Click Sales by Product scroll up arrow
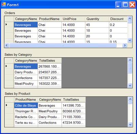The image size is (137, 134). click(130, 99)
